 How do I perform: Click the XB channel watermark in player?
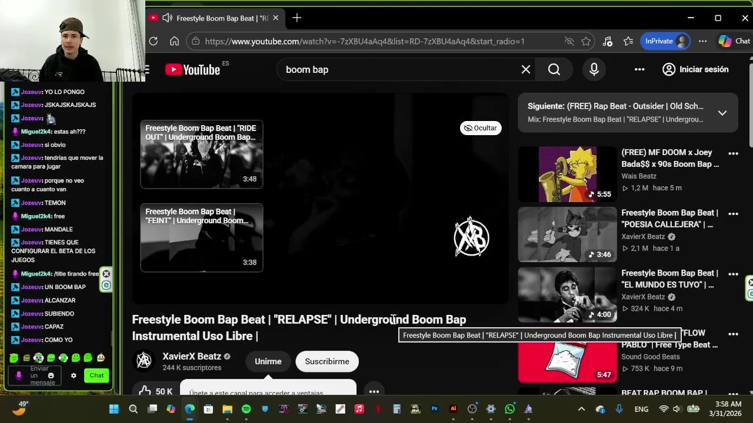(471, 237)
